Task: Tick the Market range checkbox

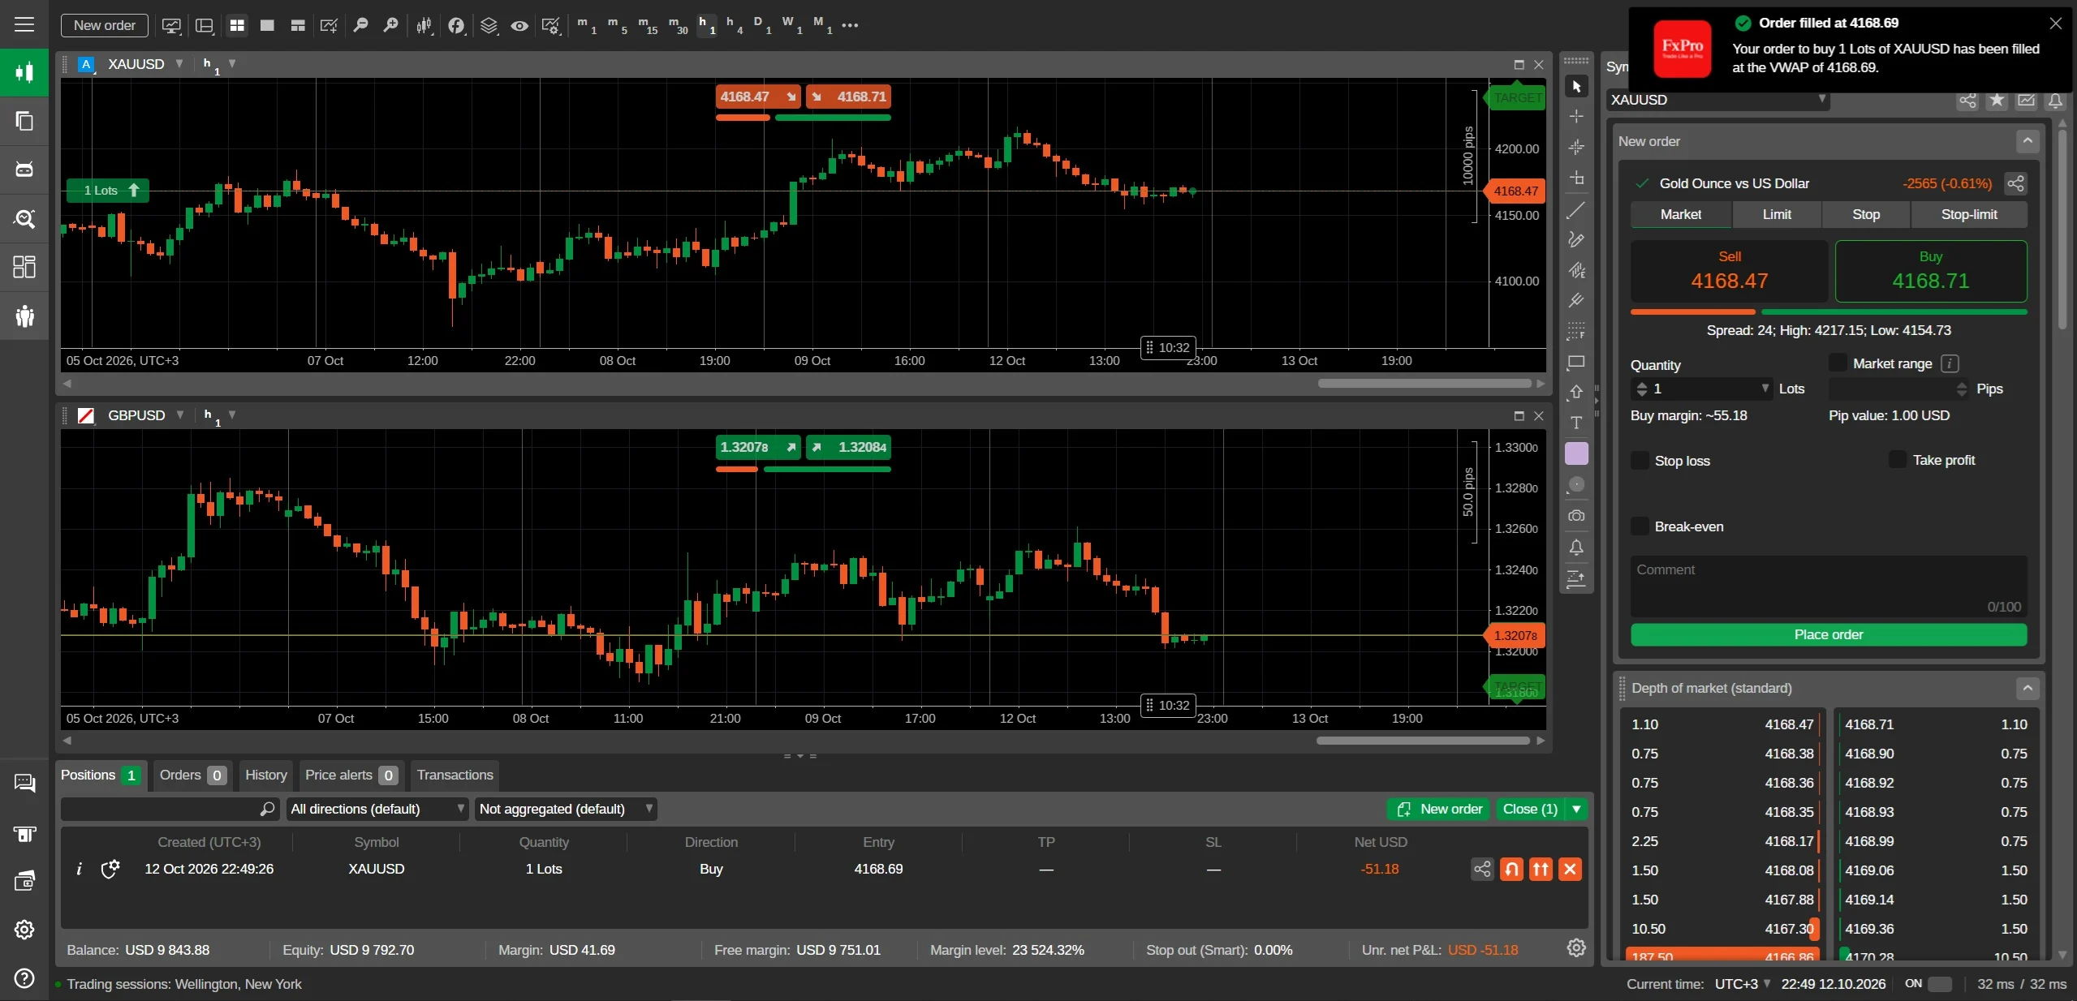Action: [1837, 363]
